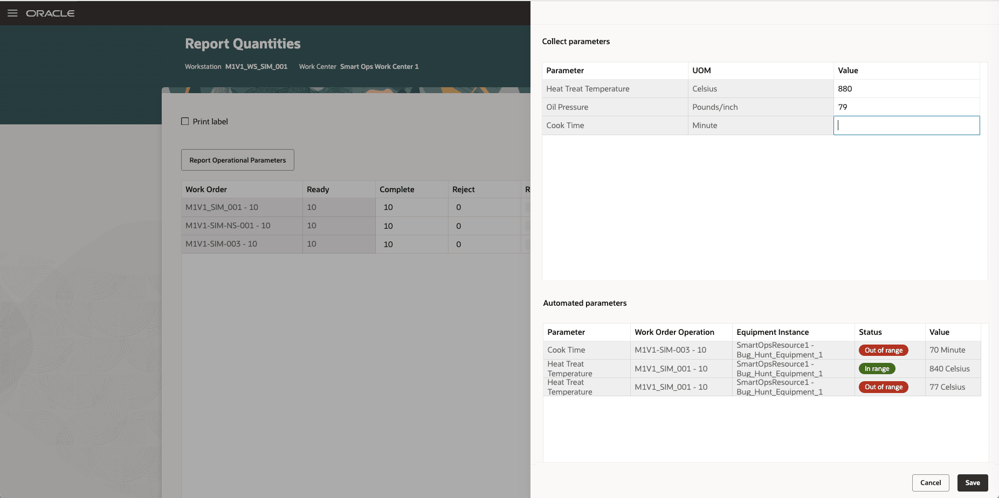Select Cook Time in Collect parameters table
999x498 pixels.
coord(615,125)
